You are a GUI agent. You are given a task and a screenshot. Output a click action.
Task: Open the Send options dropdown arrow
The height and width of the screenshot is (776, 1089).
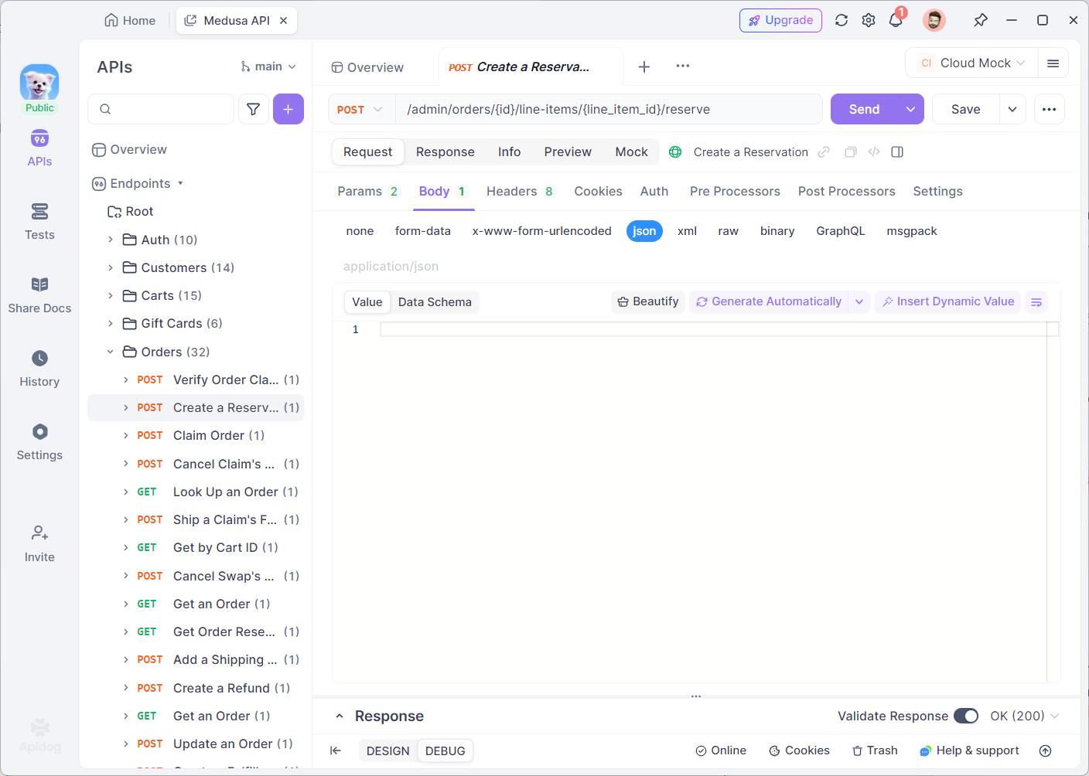[910, 110]
